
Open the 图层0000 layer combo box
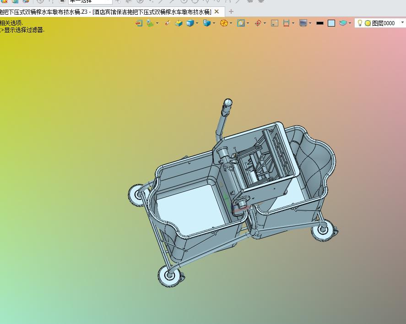380,23
